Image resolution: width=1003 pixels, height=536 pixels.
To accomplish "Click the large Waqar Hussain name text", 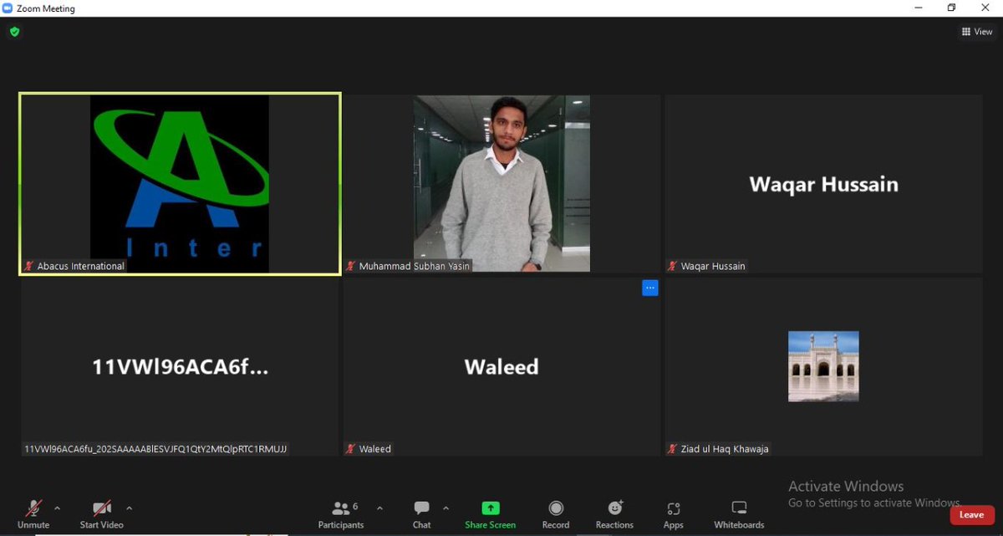I will [823, 184].
